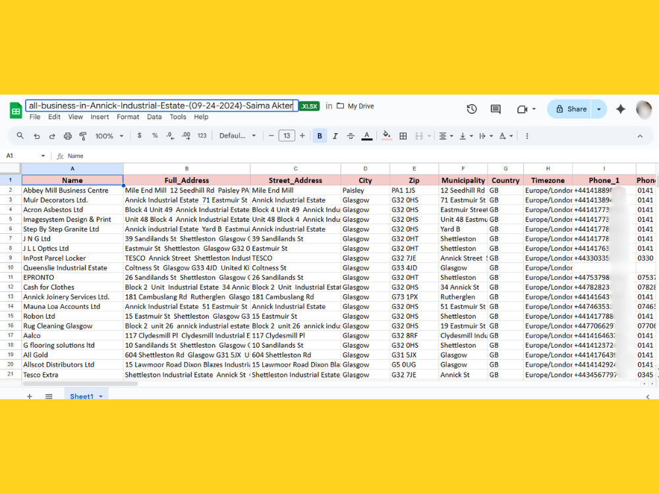Open version history clock icon
This screenshot has height=494, width=659.
pos(472,109)
